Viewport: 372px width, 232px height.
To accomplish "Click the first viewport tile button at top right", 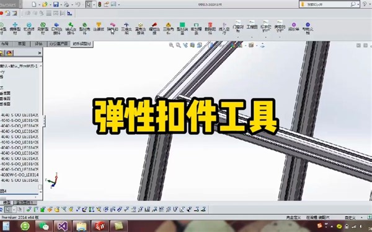I will coord(358,45).
